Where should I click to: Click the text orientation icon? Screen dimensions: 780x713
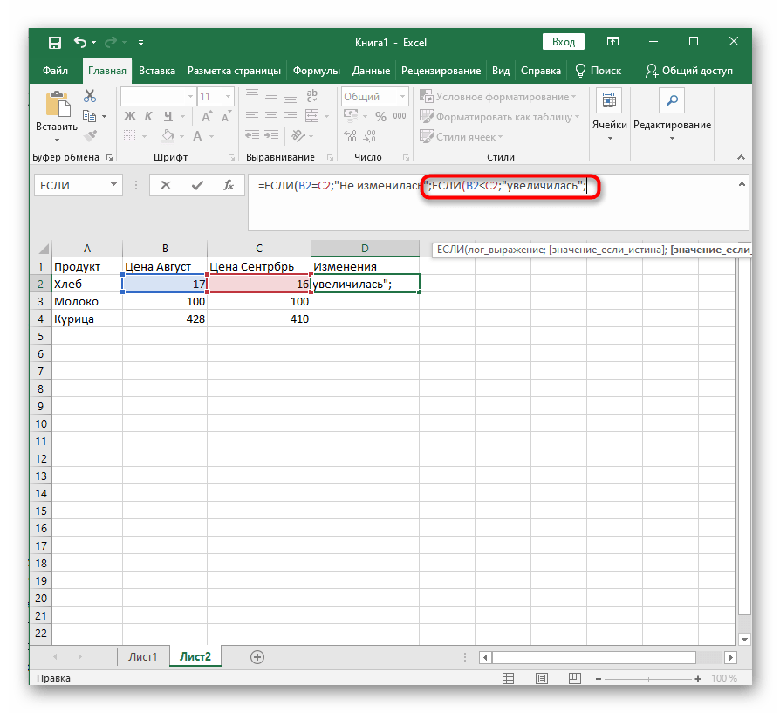[298, 135]
